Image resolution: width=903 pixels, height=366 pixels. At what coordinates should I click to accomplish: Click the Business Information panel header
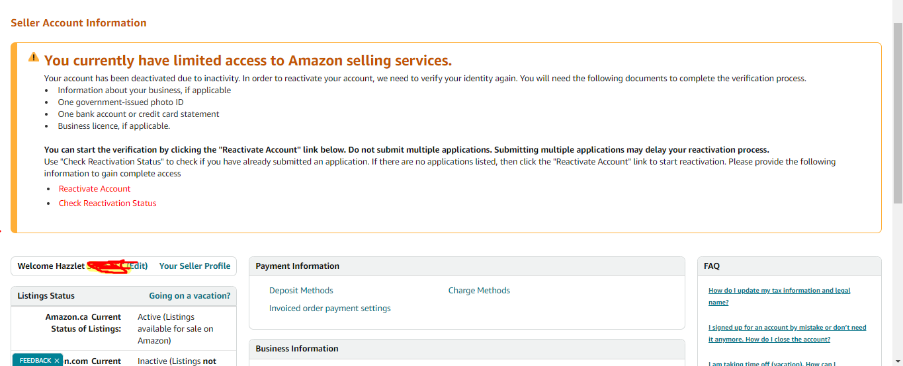point(296,349)
